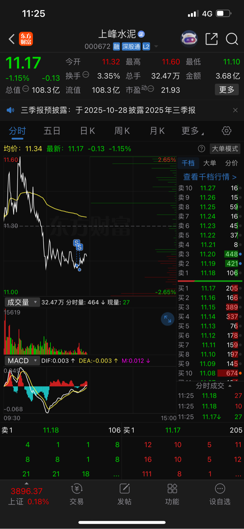Tap the info icon next to 总值
The height and width of the screenshot is (529, 244).
[26, 89]
